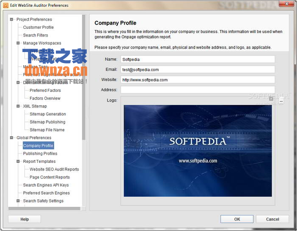Collapse the Project Preferences tree node
The width and height of the screenshot is (297, 231).
click(x=11, y=19)
